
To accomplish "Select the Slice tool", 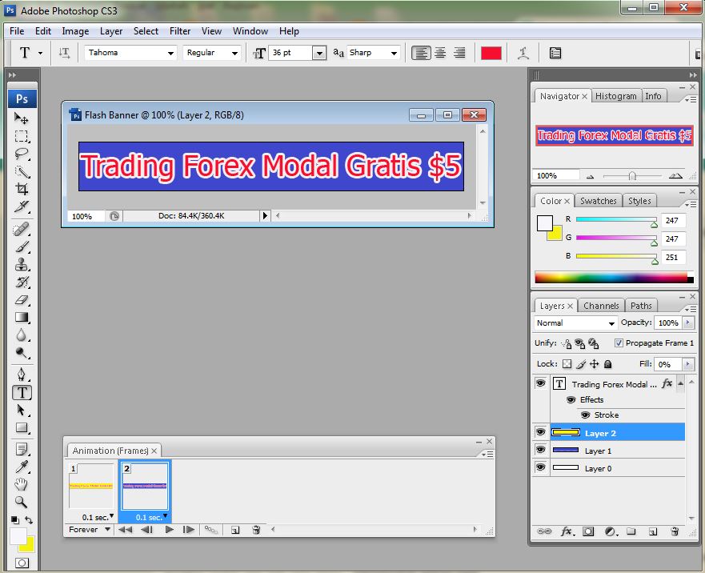I will [21, 206].
